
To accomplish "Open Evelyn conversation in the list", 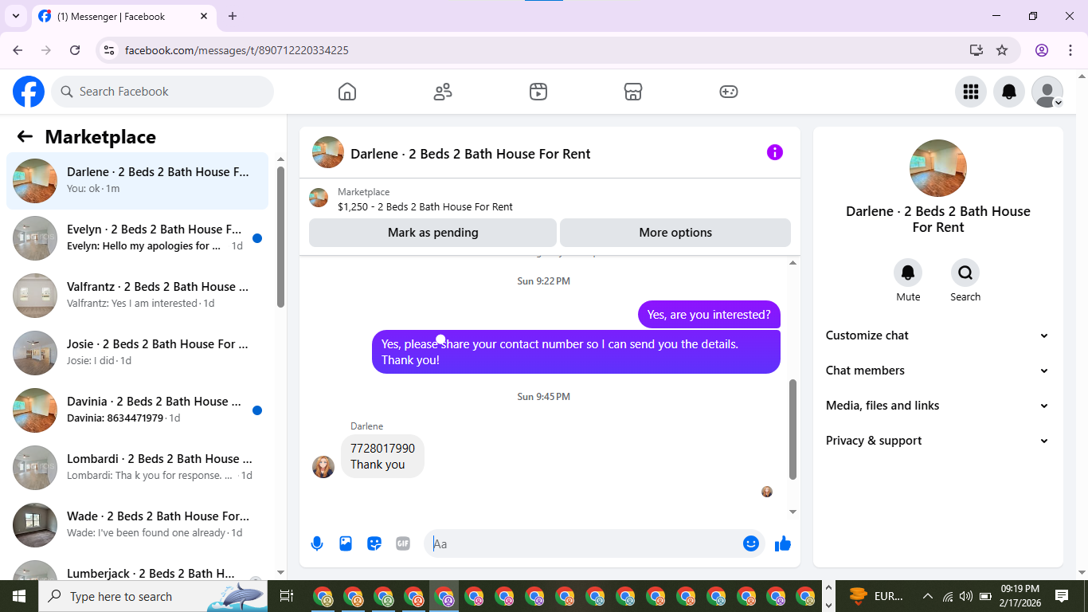I will click(x=137, y=238).
